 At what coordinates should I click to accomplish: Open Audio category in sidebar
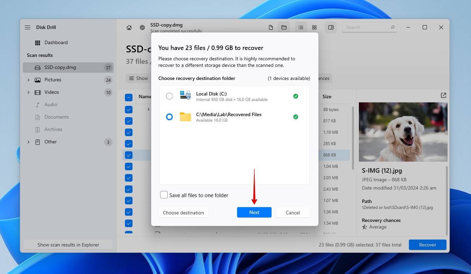(x=68, y=105)
